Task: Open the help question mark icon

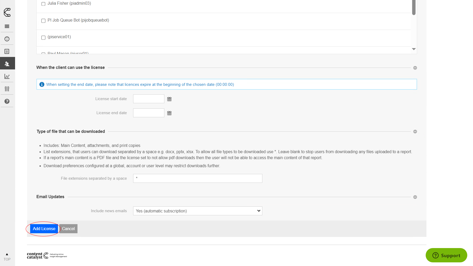Action: click(x=7, y=101)
